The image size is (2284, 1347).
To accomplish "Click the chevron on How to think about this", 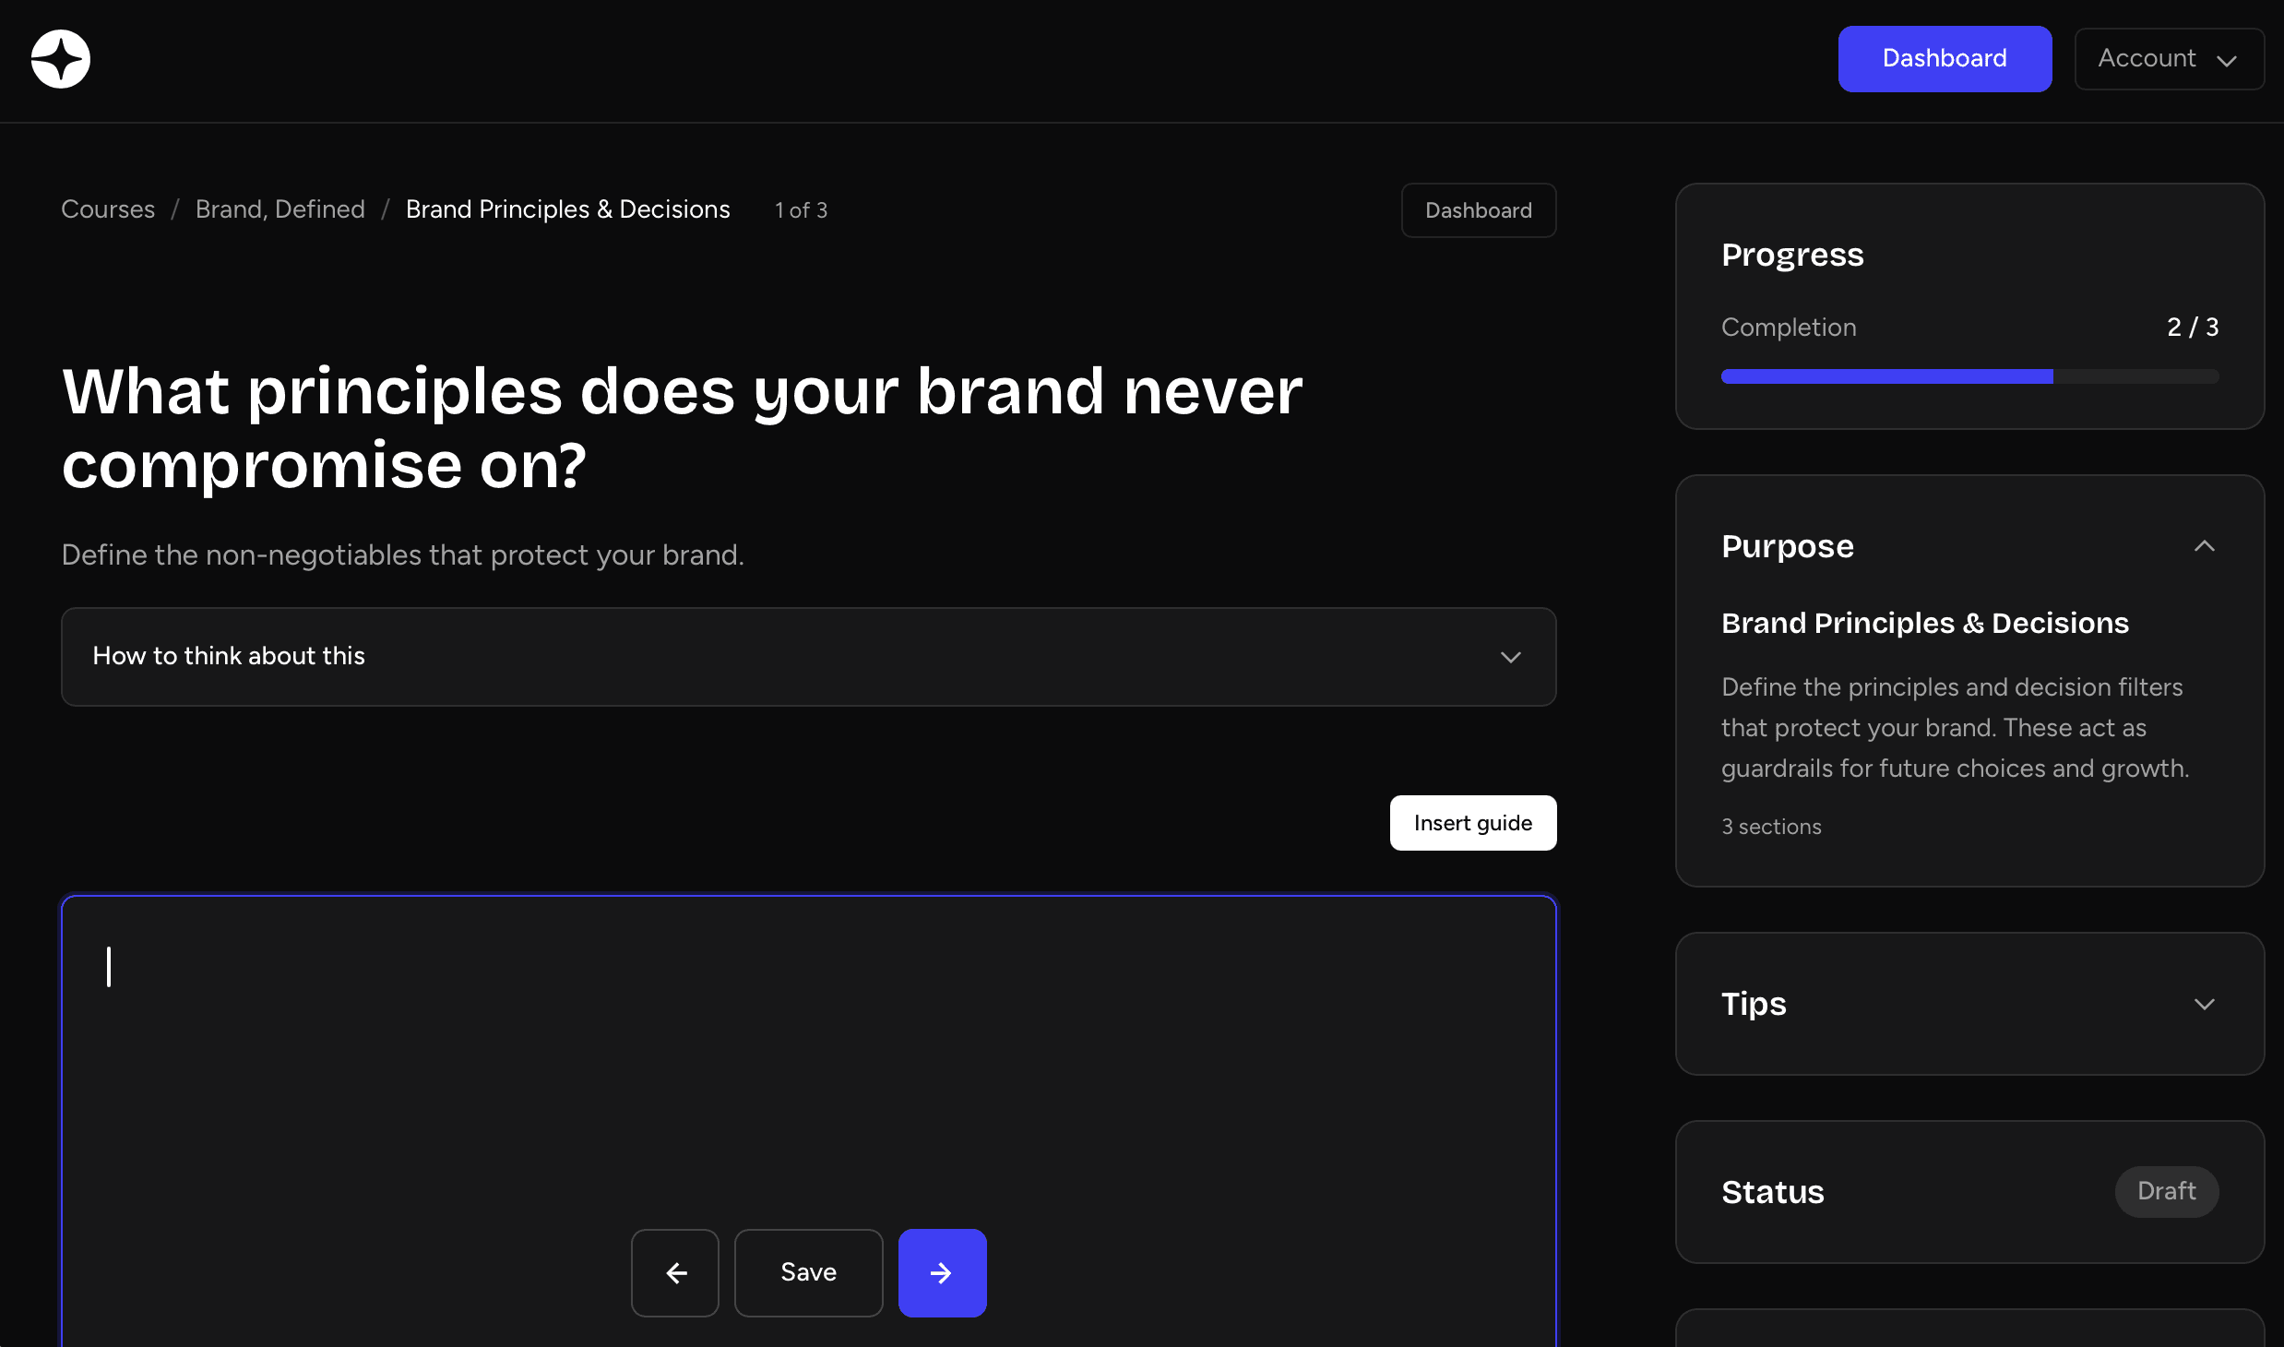I will coord(1510,657).
